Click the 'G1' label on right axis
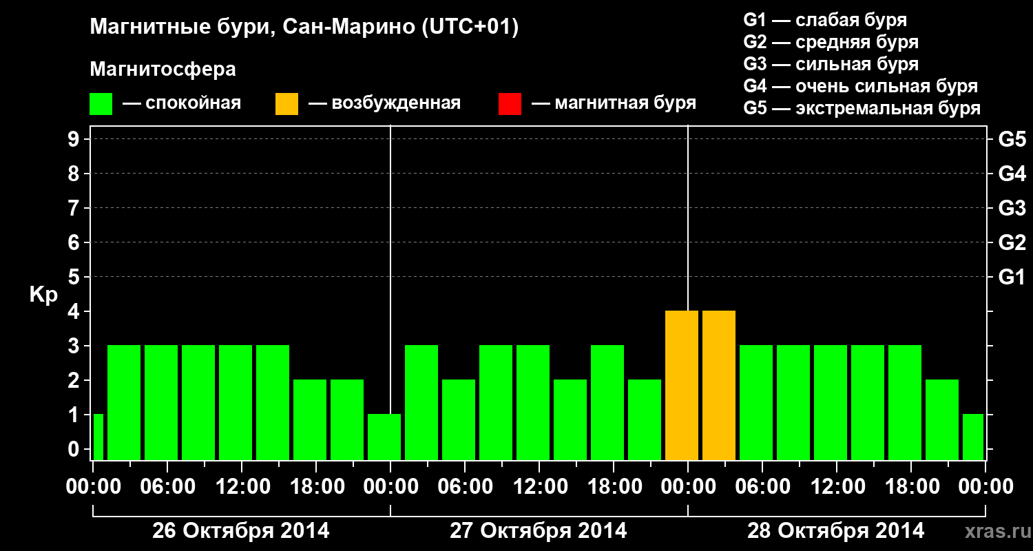1033x551 pixels. (x=1012, y=277)
